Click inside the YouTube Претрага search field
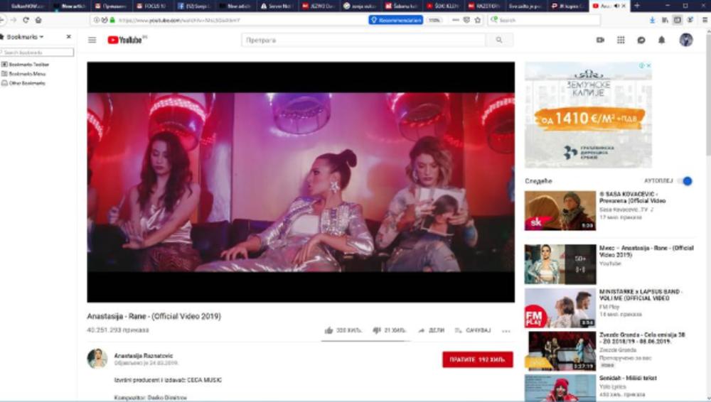Image resolution: width=711 pixels, height=402 pixels. 363,40
